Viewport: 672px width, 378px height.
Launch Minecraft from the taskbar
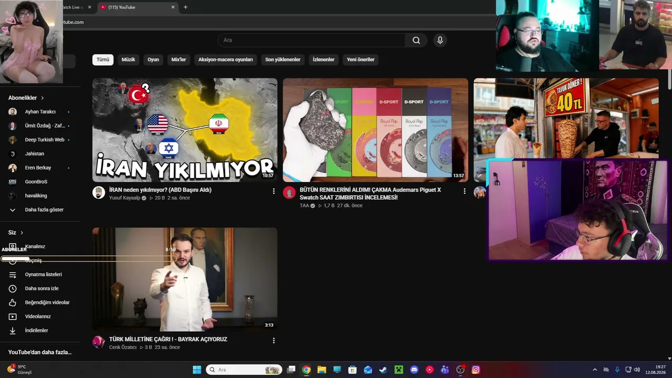click(x=398, y=370)
